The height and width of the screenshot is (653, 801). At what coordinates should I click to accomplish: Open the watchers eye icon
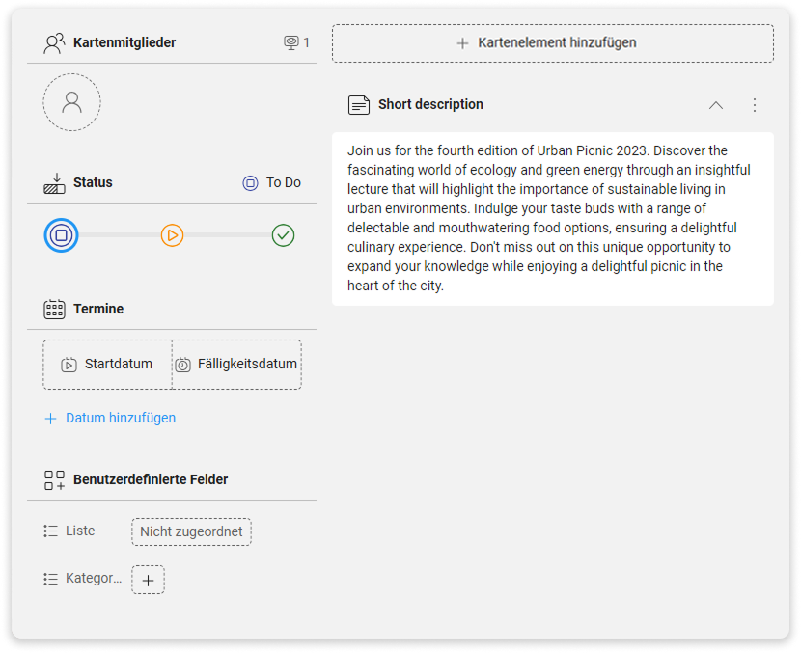(291, 42)
